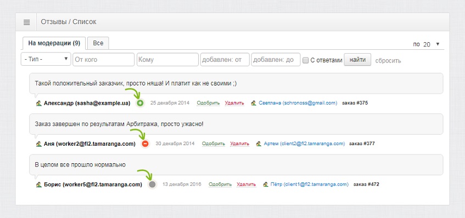Click the 'сбросить' reset link
The width and height of the screenshot is (465, 218).
388,61
